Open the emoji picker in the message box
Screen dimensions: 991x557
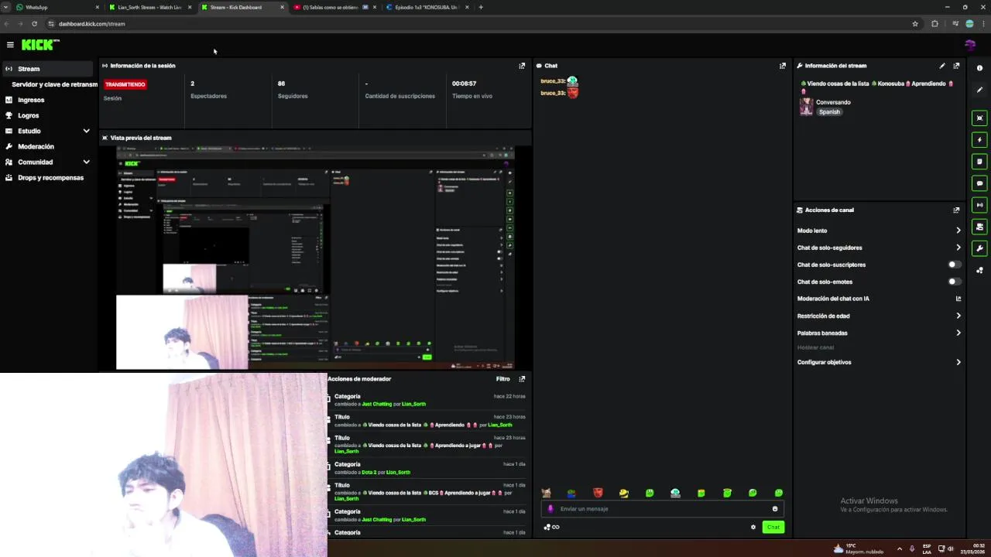774,509
